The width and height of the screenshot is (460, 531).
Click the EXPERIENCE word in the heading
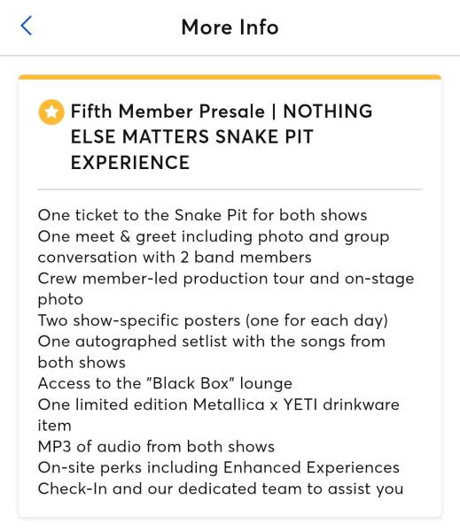point(130,163)
